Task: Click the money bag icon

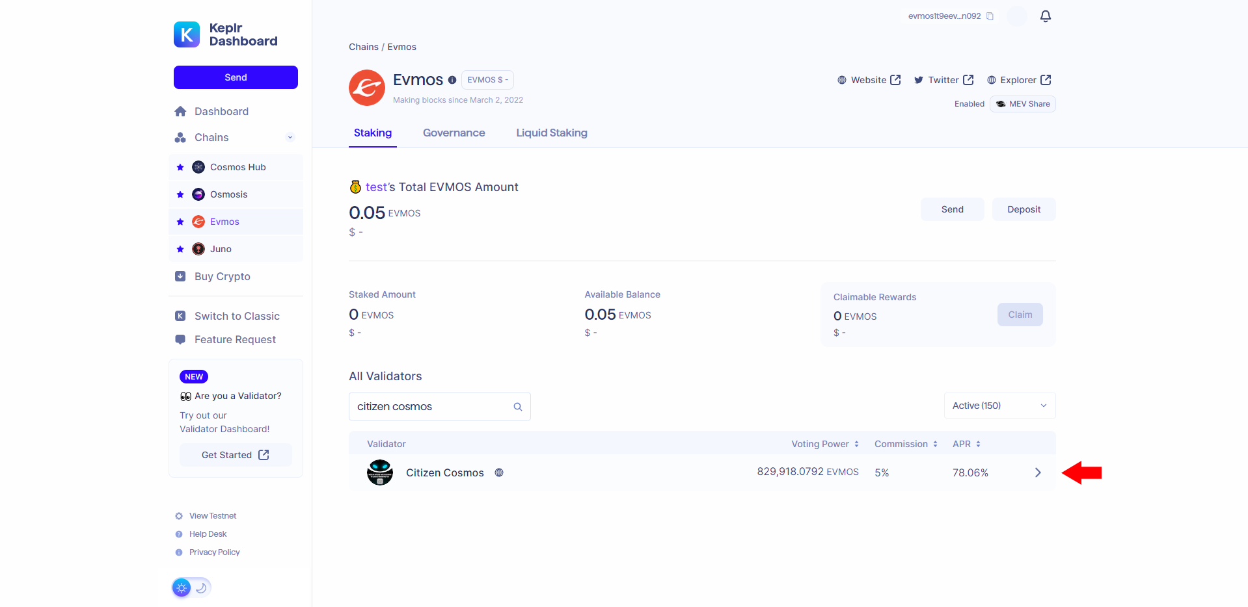Action: click(x=355, y=187)
